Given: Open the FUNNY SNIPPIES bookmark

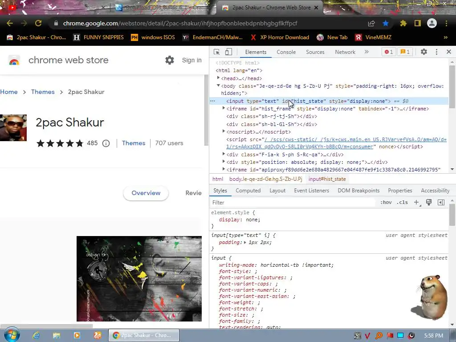Looking at the screenshot, I should pyautogui.click(x=98, y=37).
